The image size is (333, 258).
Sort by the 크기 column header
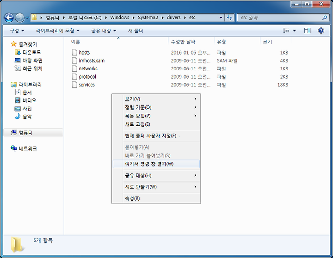coord(267,42)
